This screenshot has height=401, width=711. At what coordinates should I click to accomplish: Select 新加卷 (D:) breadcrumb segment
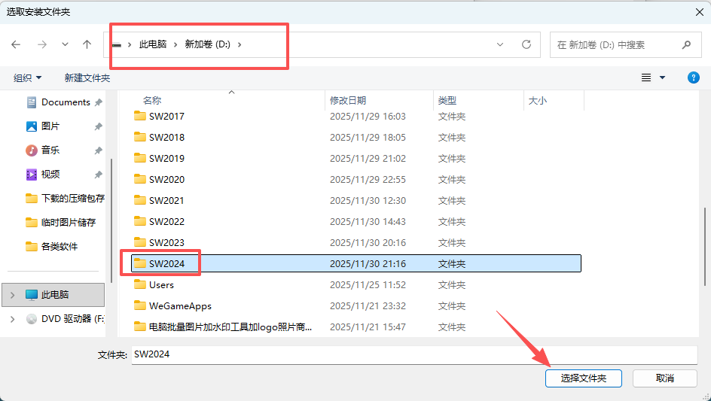[208, 44]
